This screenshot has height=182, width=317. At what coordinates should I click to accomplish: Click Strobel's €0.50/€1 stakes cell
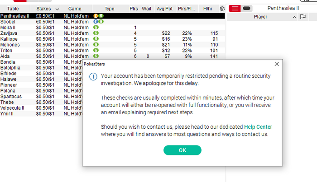(45, 22)
